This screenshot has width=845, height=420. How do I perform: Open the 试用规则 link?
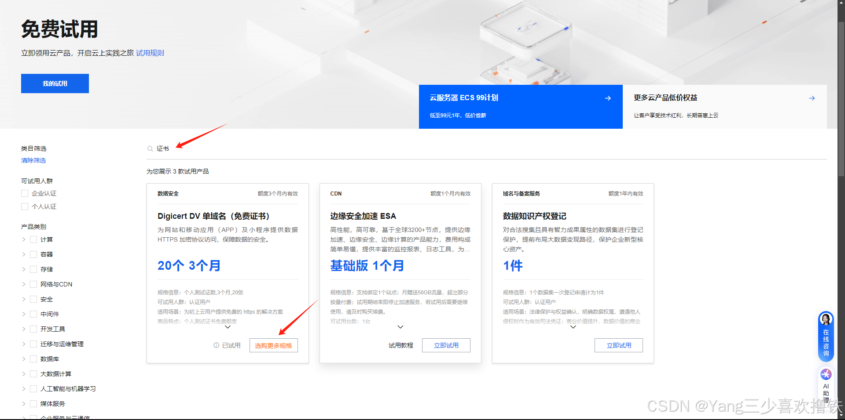(x=150, y=53)
